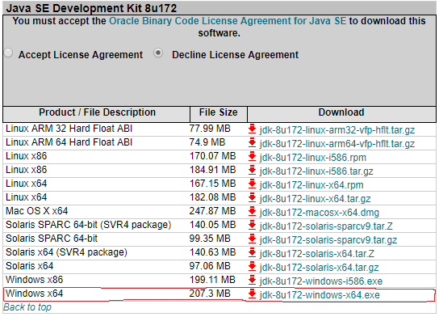Click the 74.9 MB file size

tap(207, 142)
